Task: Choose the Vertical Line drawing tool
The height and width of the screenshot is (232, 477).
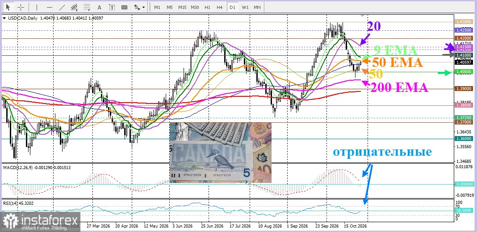Action: pos(37,7)
